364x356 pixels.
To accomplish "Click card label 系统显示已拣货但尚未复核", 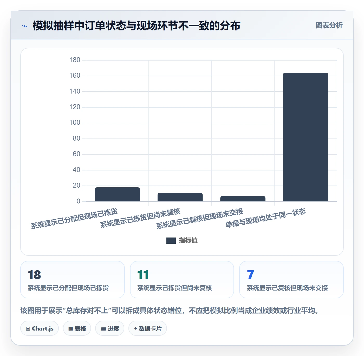I will pos(175,288).
